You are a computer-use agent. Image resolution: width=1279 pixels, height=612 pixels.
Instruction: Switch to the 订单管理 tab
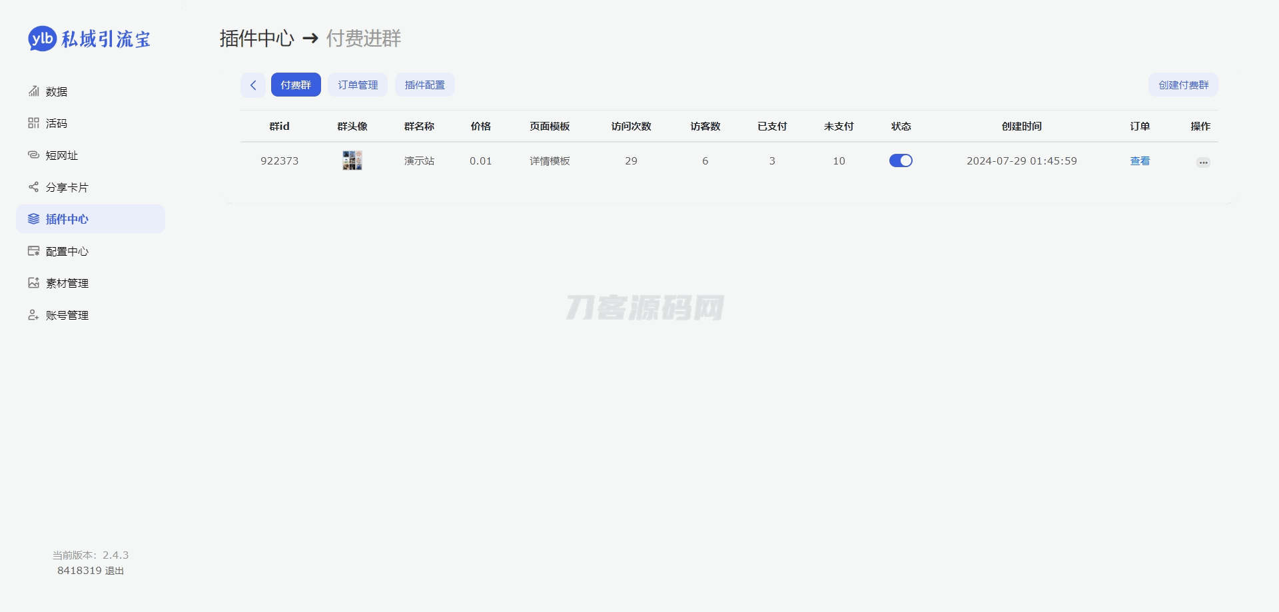358,85
